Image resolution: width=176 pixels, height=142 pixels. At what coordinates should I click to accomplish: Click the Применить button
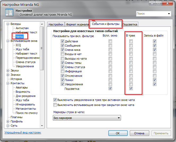tap(161, 133)
